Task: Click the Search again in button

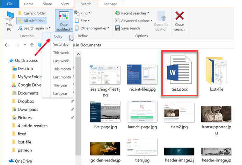Action: (x=34, y=28)
